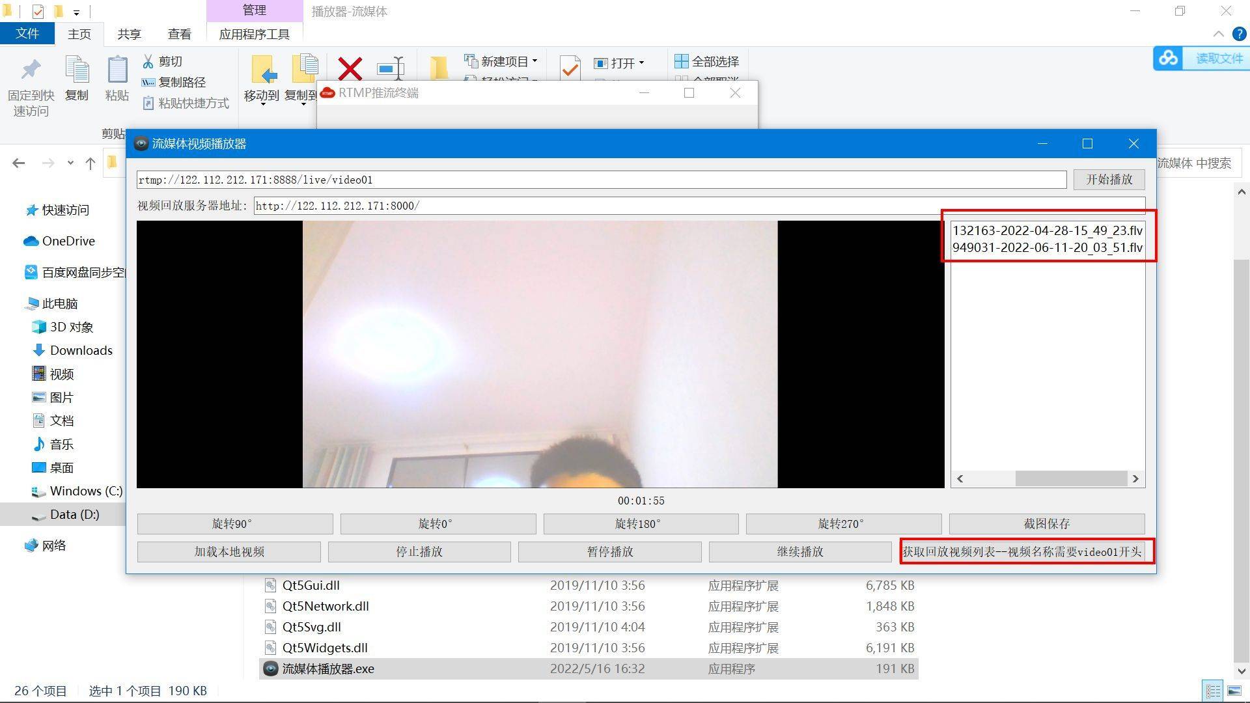Click the Explorer back navigation arrow
Viewport: 1250px width, 703px height.
pyautogui.click(x=19, y=163)
